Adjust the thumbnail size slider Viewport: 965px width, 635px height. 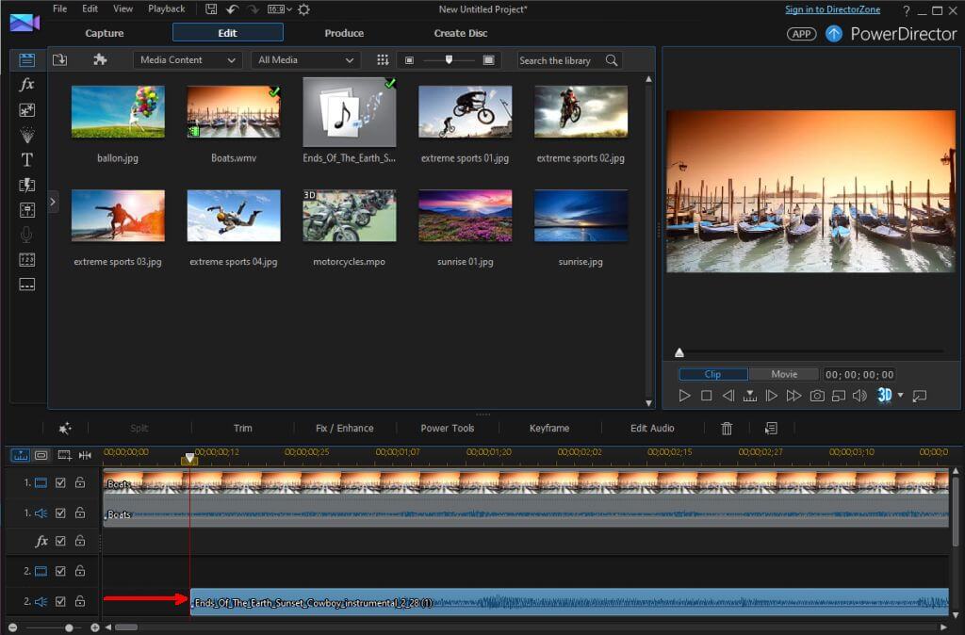(x=449, y=60)
